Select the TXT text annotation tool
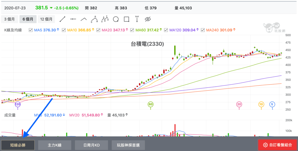 pyautogui.click(x=137, y=19)
